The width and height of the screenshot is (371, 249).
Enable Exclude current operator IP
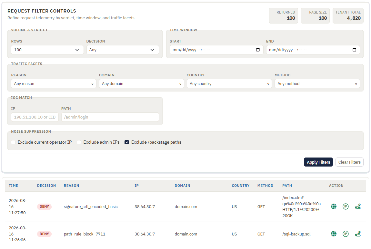tap(13, 142)
